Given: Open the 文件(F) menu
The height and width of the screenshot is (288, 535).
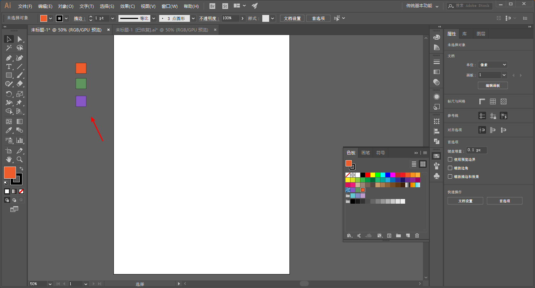Looking at the screenshot, I should point(25,6).
